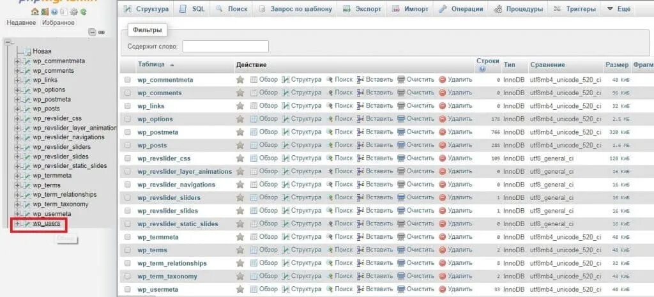Screen dimensions: 654x297
Task: Switch to the SQL tab
Action: click(192, 9)
